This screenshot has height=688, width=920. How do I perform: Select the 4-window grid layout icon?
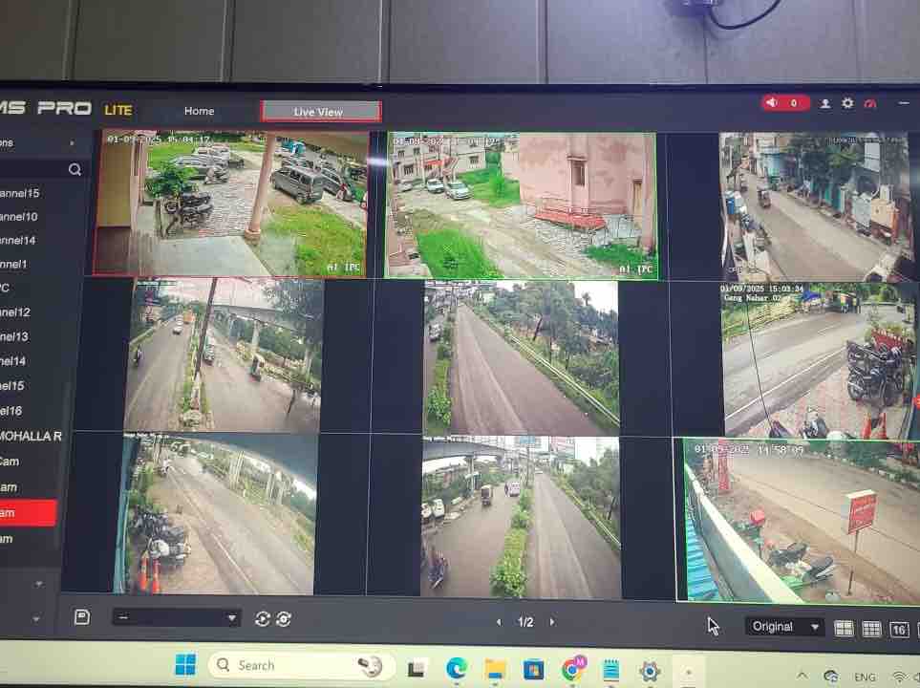coord(844,628)
